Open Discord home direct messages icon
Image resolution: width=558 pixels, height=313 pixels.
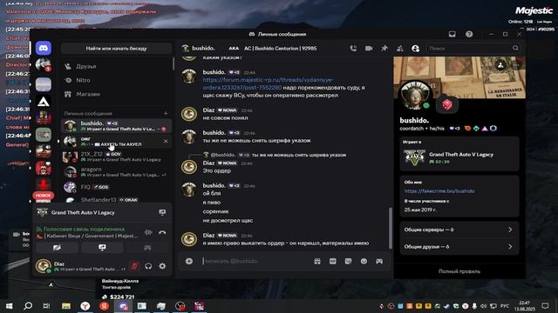click(44, 48)
